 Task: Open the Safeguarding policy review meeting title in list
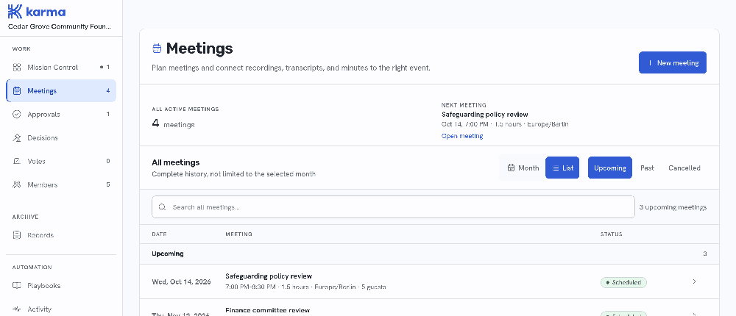coord(269,276)
